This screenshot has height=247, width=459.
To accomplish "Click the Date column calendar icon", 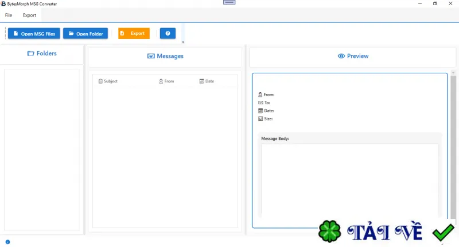I will coord(201,81).
